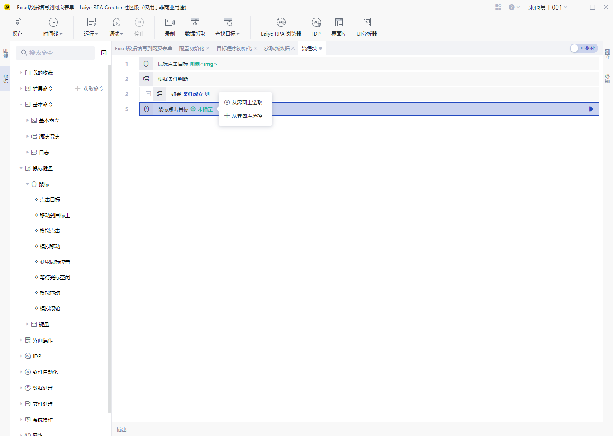Switch to 目标程序初始化 tab

coord(234,49)
